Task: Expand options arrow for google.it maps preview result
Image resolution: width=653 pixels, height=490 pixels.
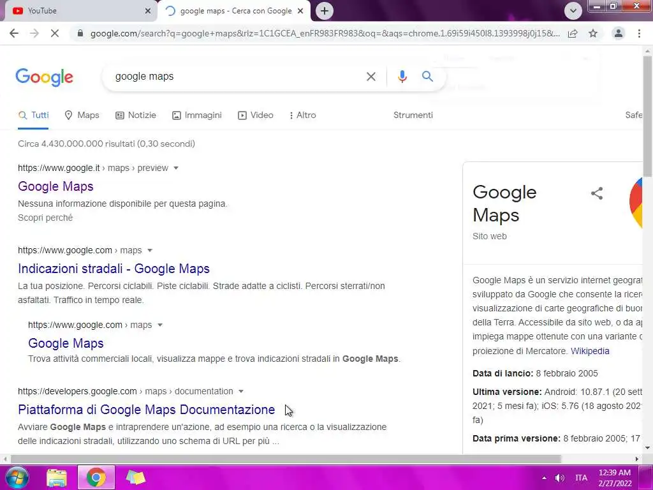Action: click(176, 168)
